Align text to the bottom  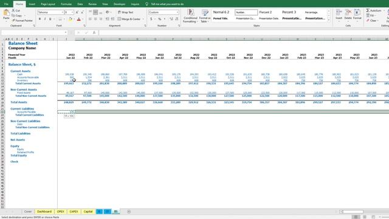click(x=100, y=12)
